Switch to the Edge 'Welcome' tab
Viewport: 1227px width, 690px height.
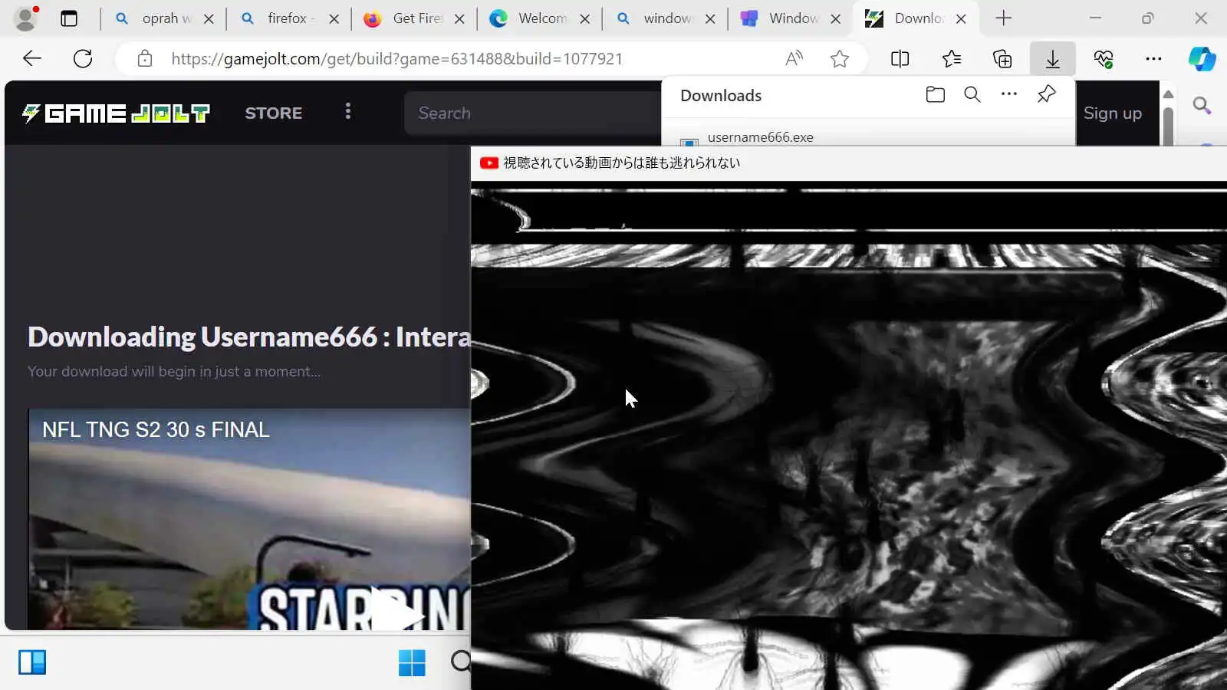[x=541, y=18]
